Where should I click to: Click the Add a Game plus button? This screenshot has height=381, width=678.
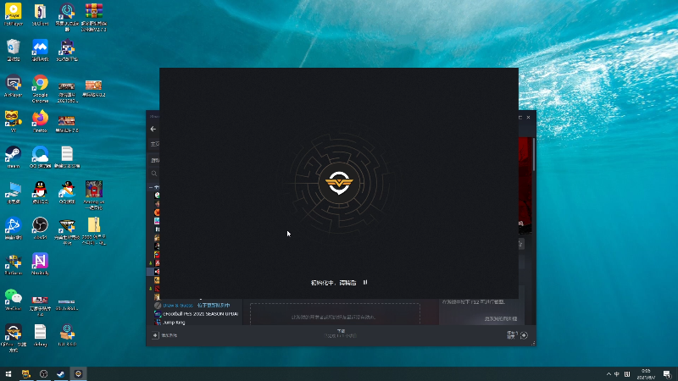click(155, 335)
